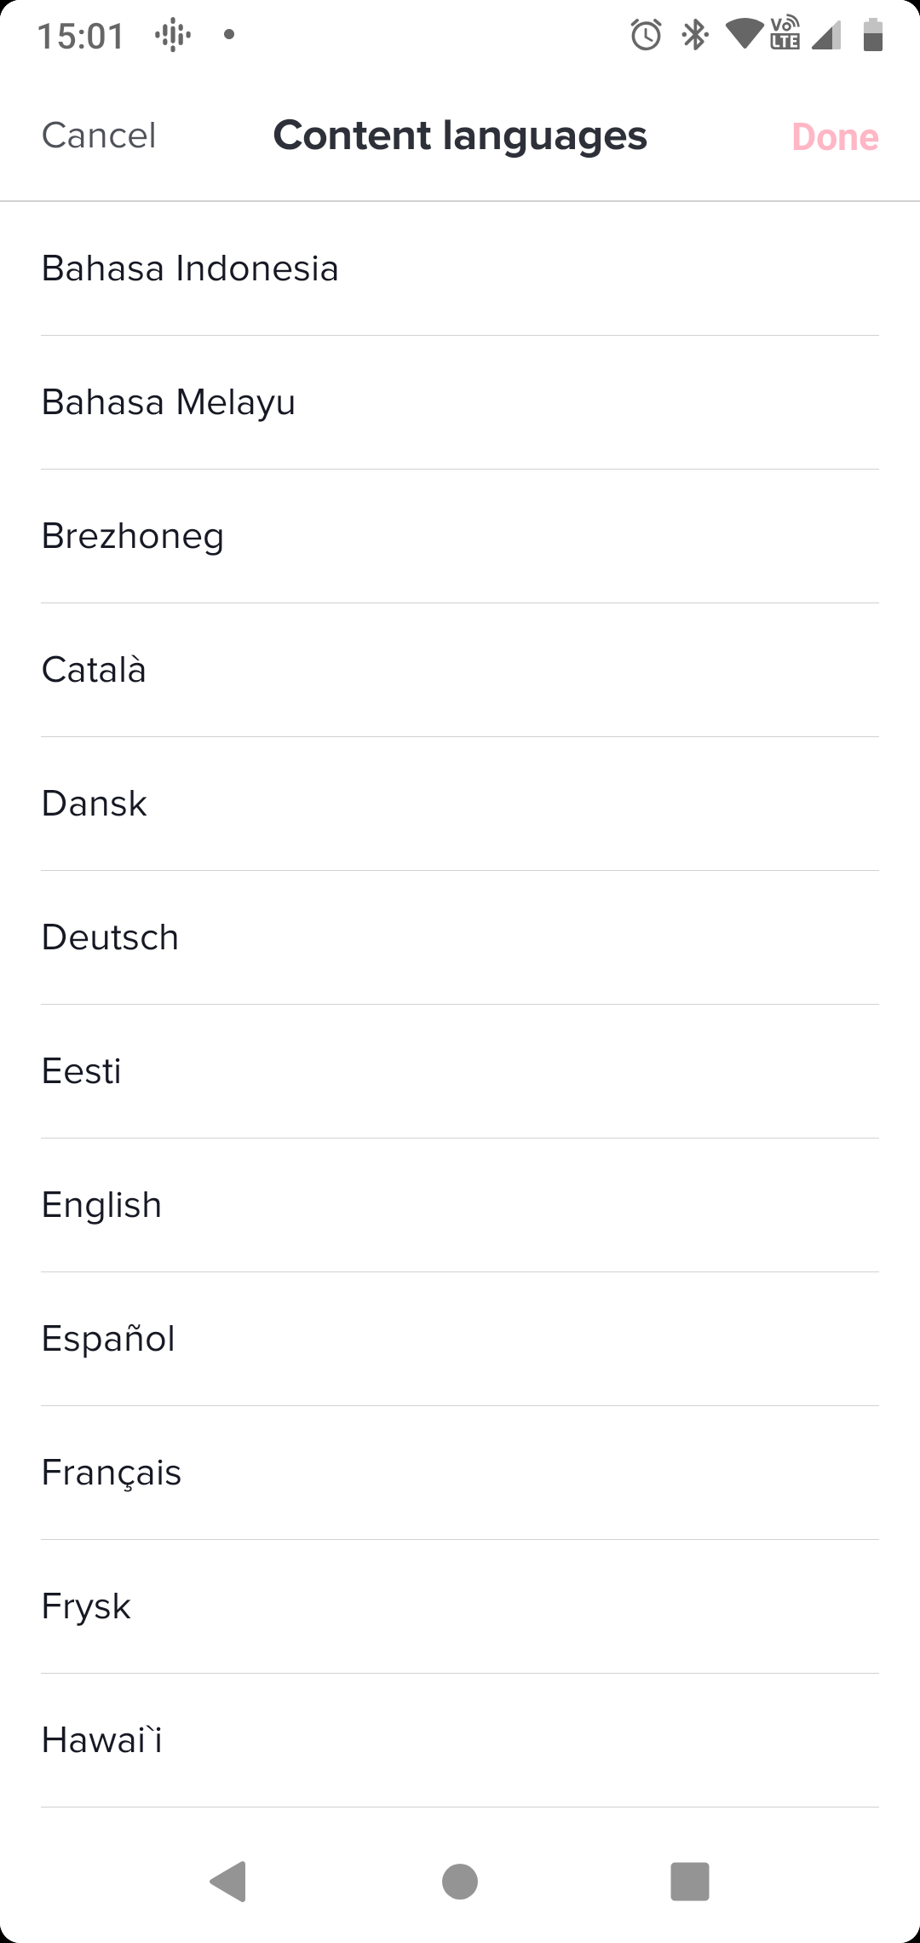
Task: Cancel content language selection
Action: 99,135
